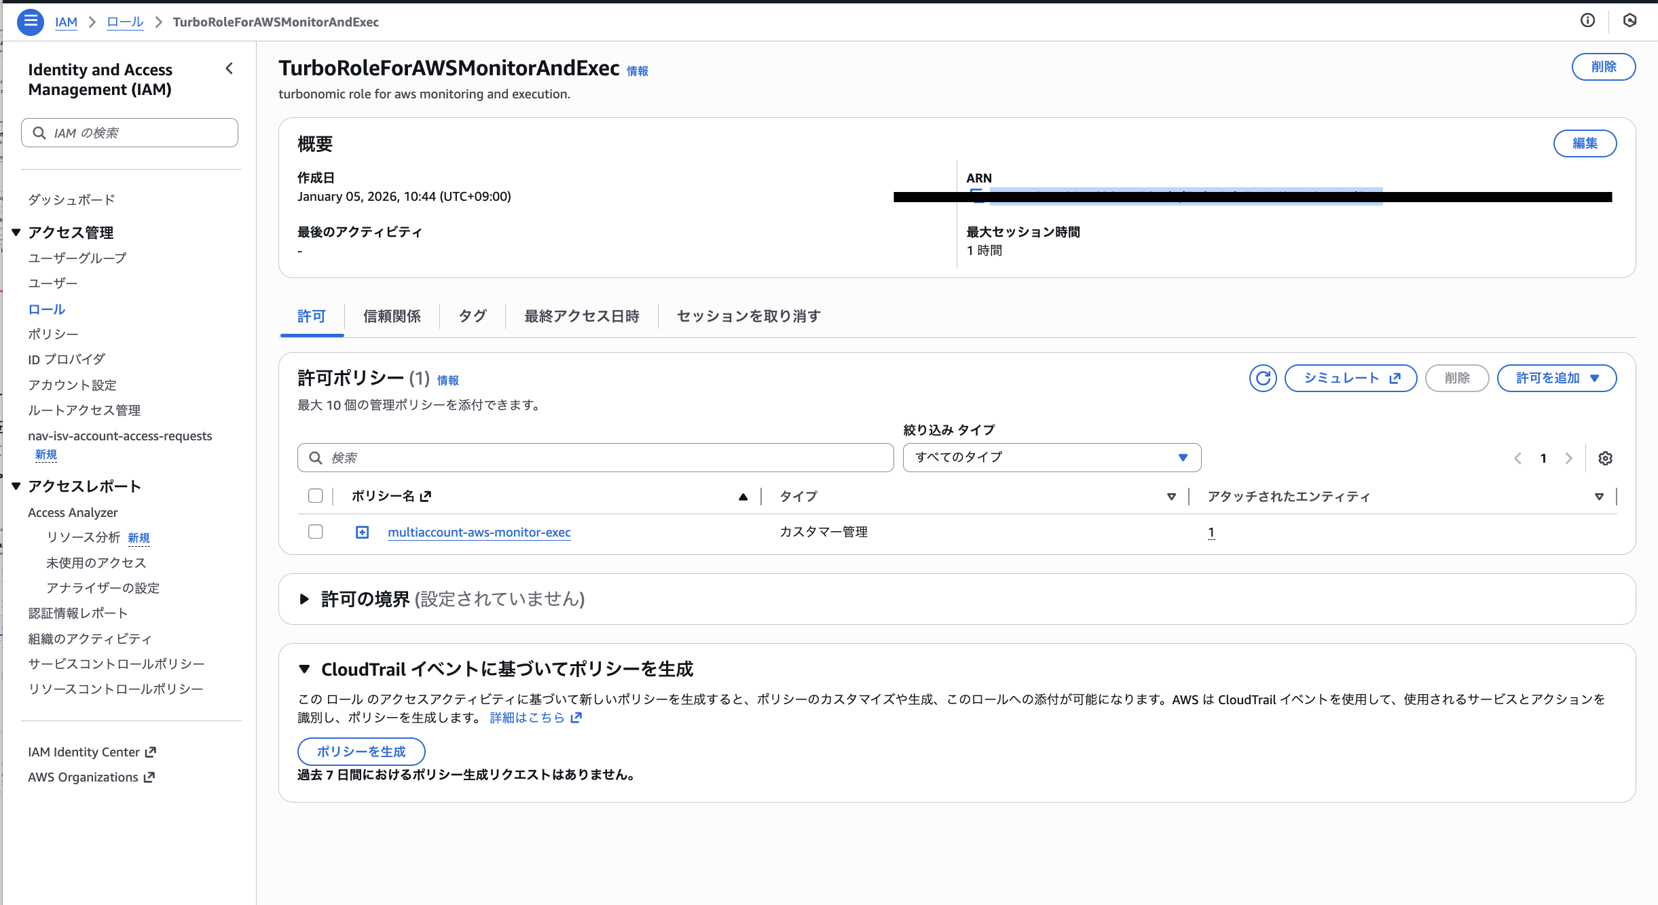Open multiaccount-aws-monitor-exec policy link

point(479,533)
